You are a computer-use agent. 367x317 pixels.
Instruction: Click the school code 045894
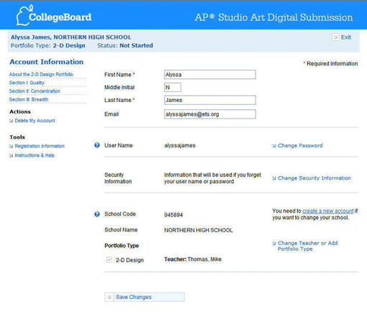pos(173,215)
